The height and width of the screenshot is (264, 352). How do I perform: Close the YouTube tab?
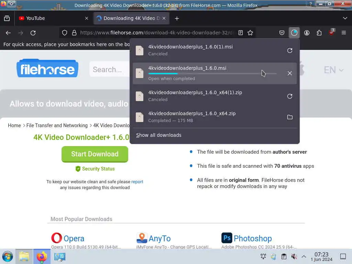(x=87, y=19)
